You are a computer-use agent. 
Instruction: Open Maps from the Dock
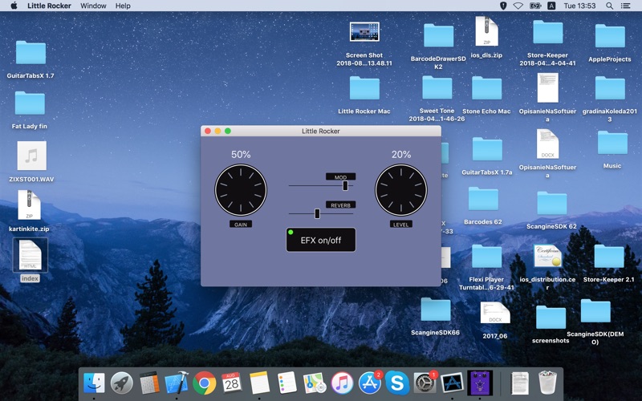(314, 383)
